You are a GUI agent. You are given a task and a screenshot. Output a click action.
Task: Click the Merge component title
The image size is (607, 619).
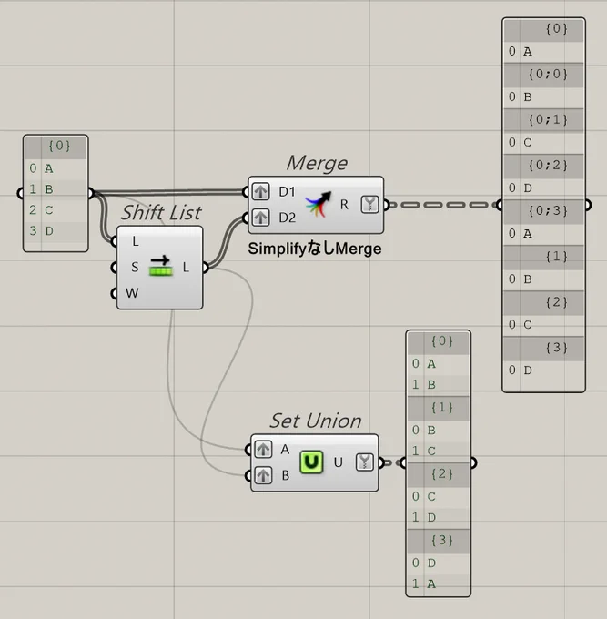317,163
